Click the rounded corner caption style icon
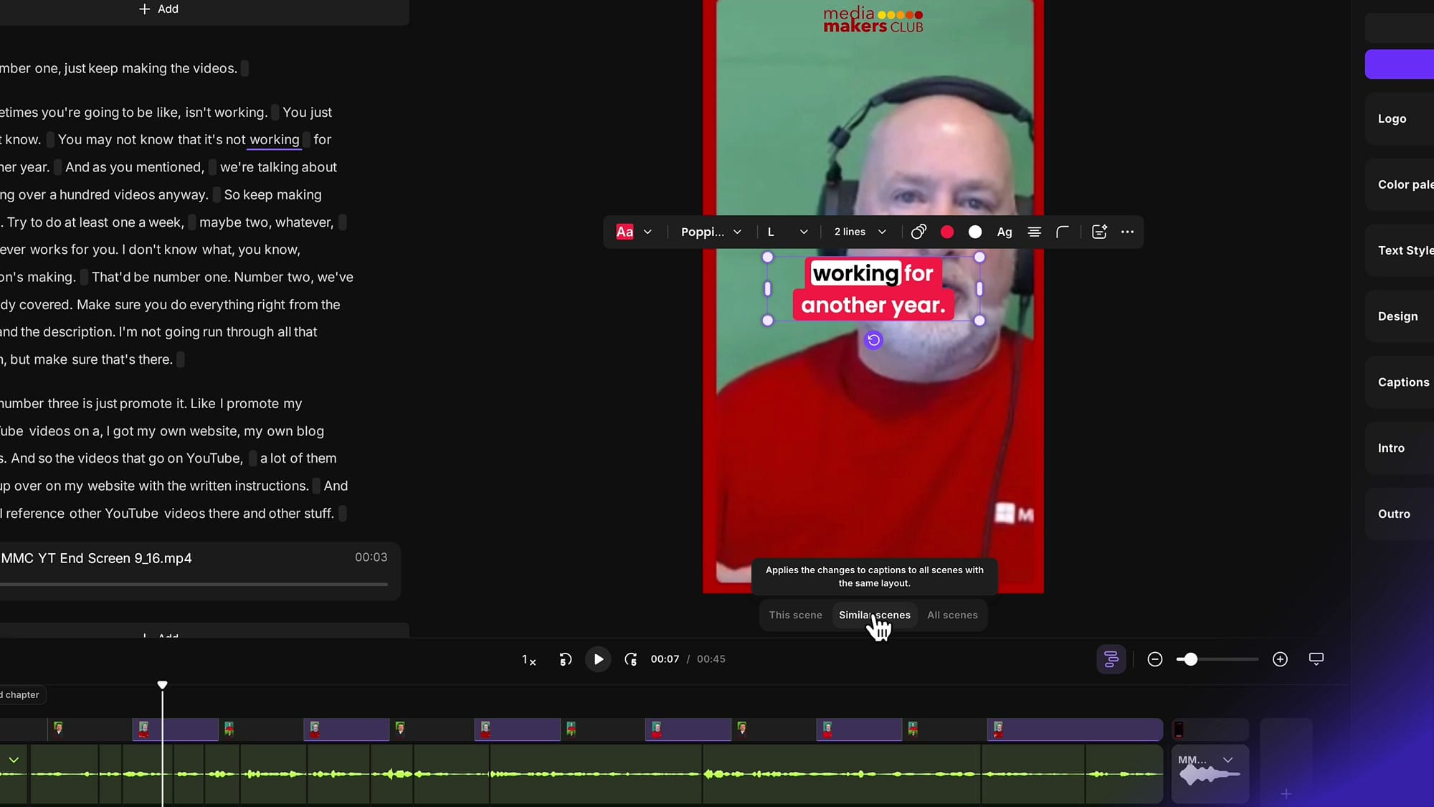The image size is (1434, 807). [x=1062, y=232]
